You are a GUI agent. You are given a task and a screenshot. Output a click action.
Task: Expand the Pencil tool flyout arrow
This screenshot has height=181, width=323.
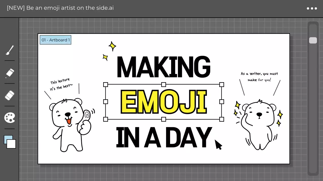coord(6,78)
